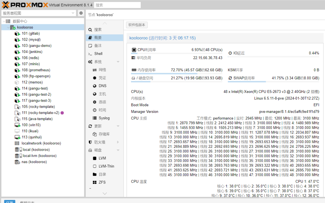Collapse the datacenter tree node
The width and height of the screenshot is (325, 203).
coord(4,21)
